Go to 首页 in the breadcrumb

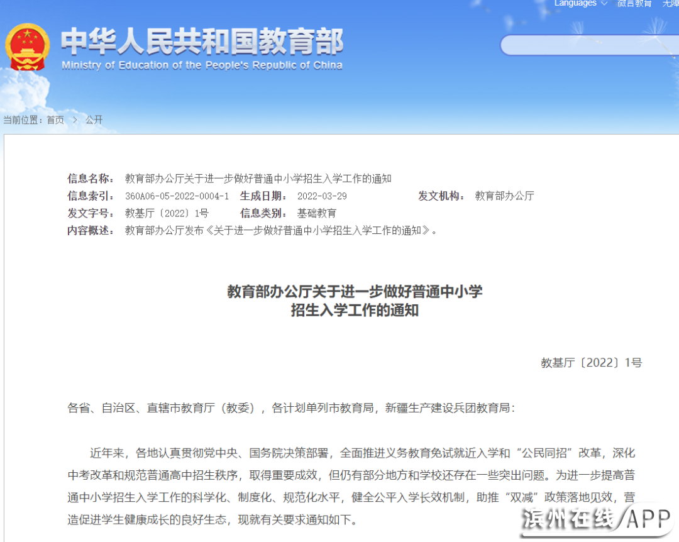(x=55, y=120)
